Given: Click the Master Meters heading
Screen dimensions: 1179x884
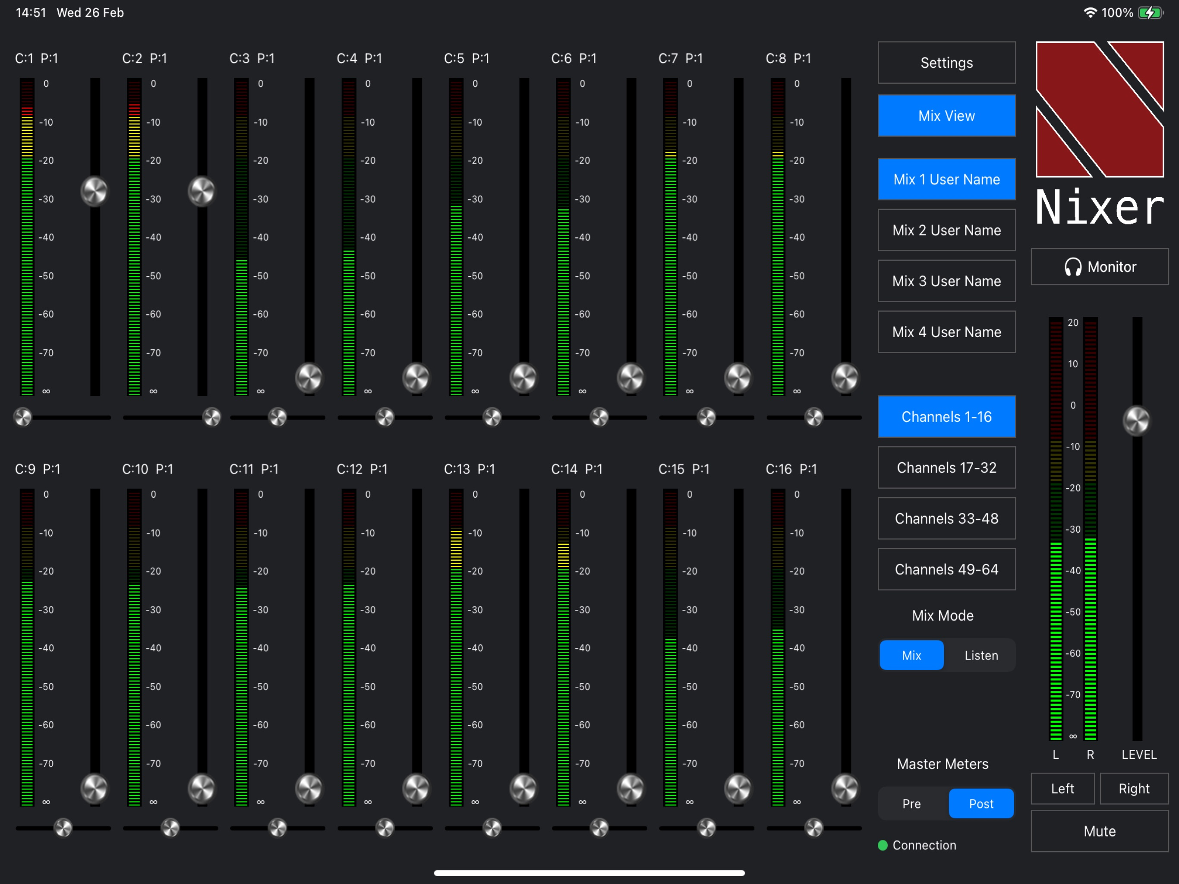Looking at the screenshot, I should click(x=943, y=764).
